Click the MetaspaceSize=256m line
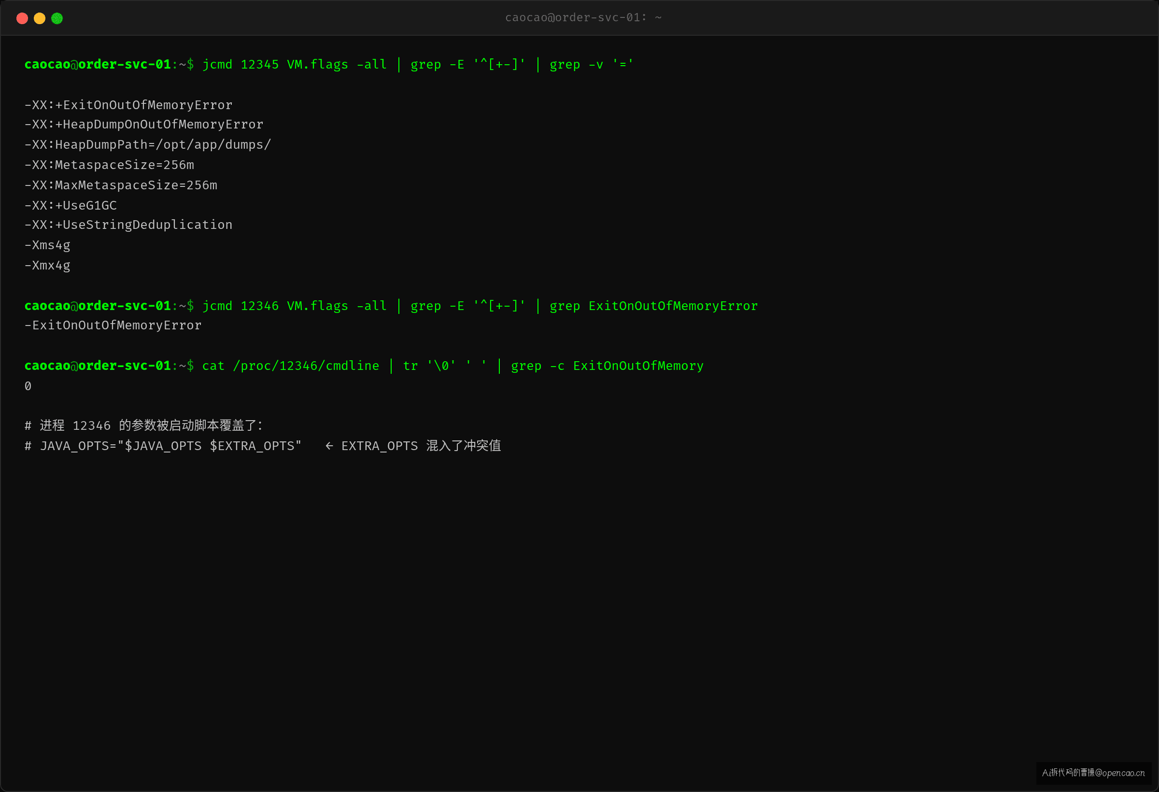 (109, 165)
